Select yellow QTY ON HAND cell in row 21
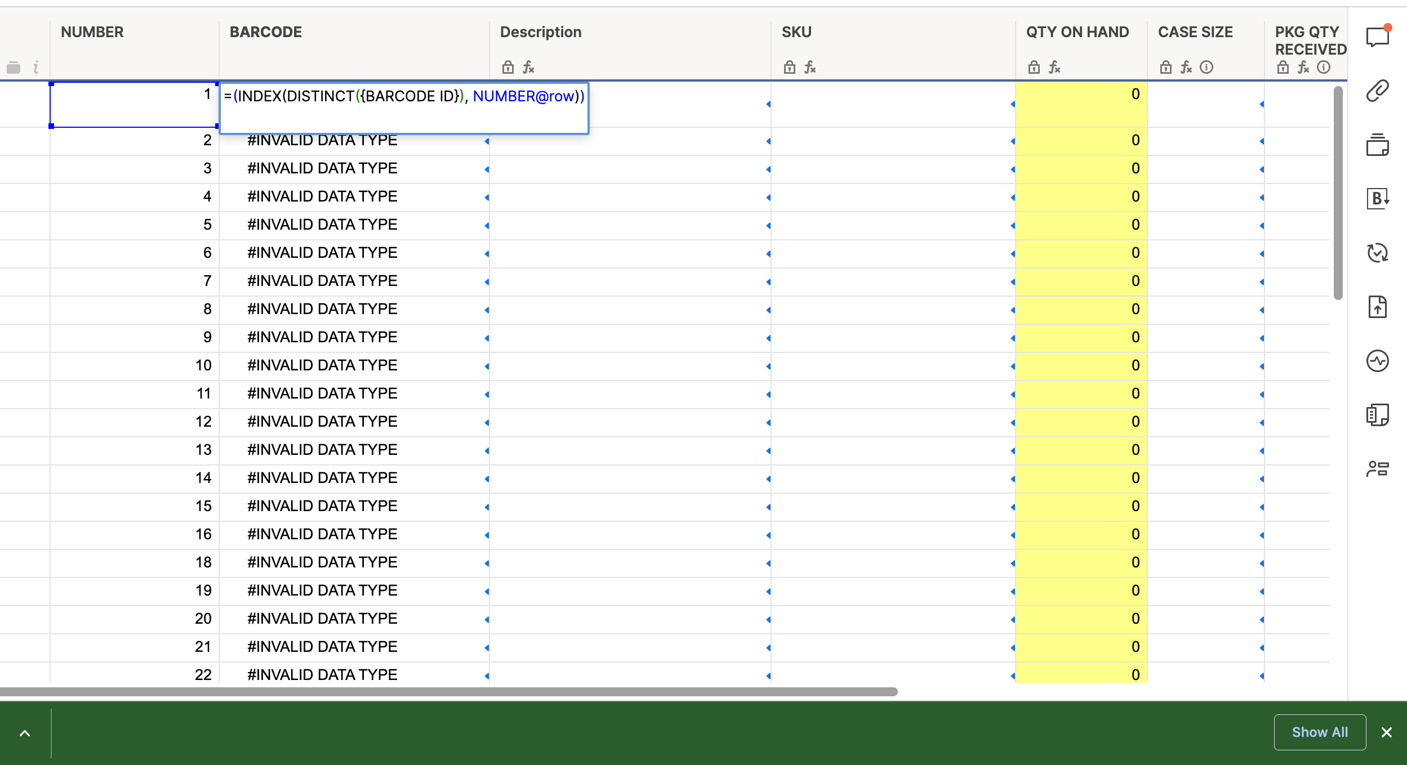 point(1081,647)
